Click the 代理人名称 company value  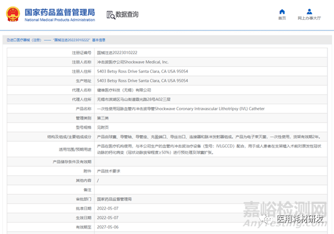tap(124, 90)
